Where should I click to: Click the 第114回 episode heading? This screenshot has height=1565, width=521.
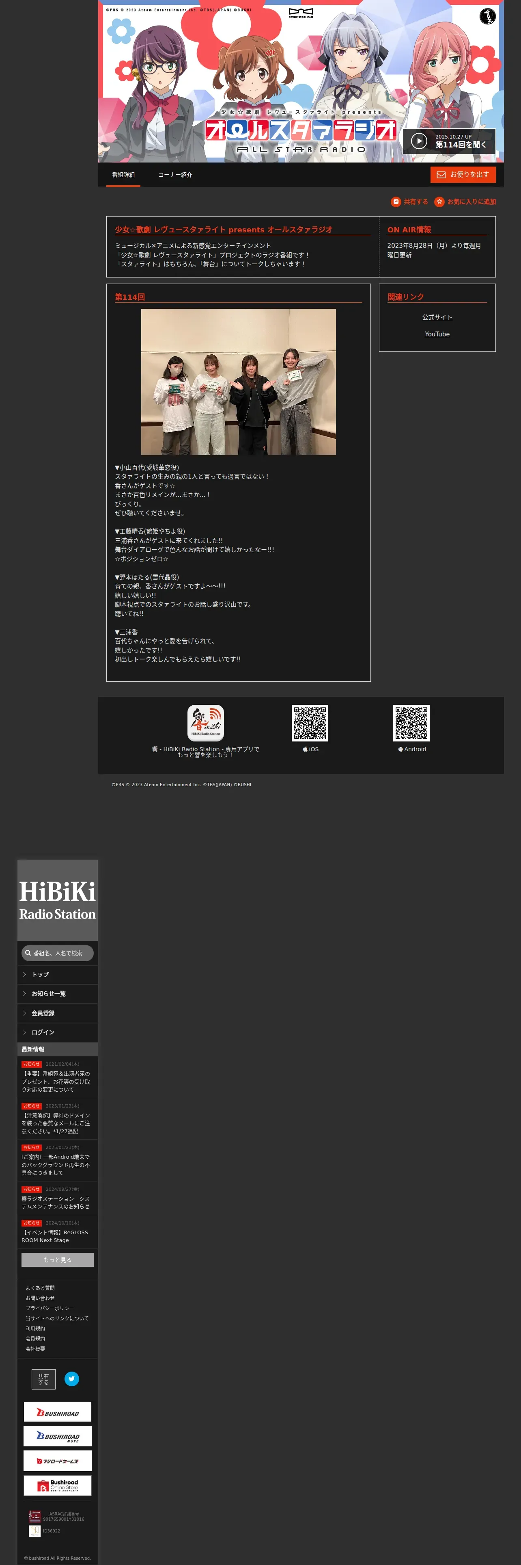130,297
